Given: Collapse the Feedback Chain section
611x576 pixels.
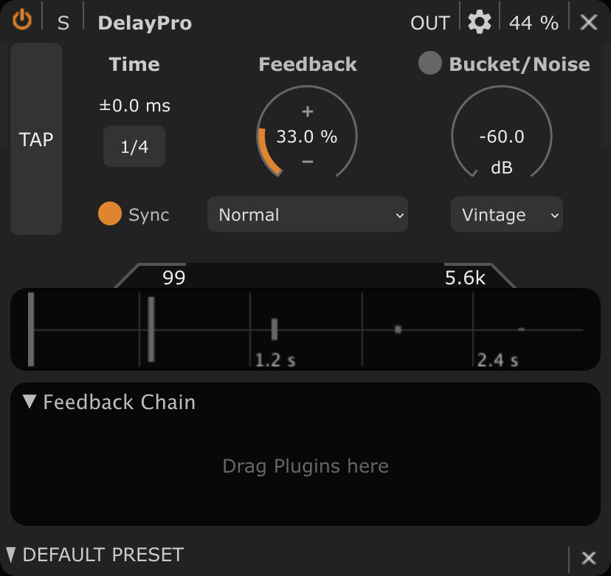Looking at the screenshot, I should [30, 402].
